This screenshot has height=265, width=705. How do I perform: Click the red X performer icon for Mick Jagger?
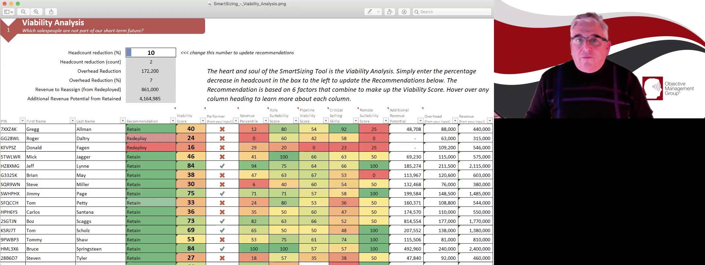(222, 157)
